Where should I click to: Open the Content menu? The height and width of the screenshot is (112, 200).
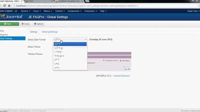60,11
